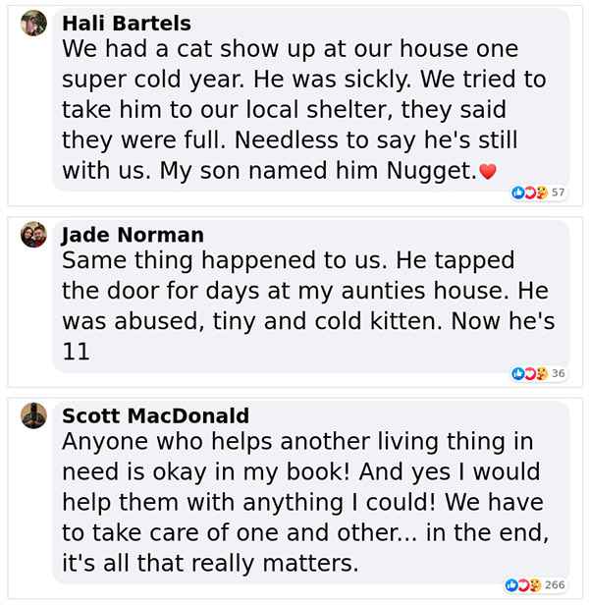This screenshot has height=605, width=589.
Task: Click like reaction icon on Scott's comment
Action: pos(511,585)
